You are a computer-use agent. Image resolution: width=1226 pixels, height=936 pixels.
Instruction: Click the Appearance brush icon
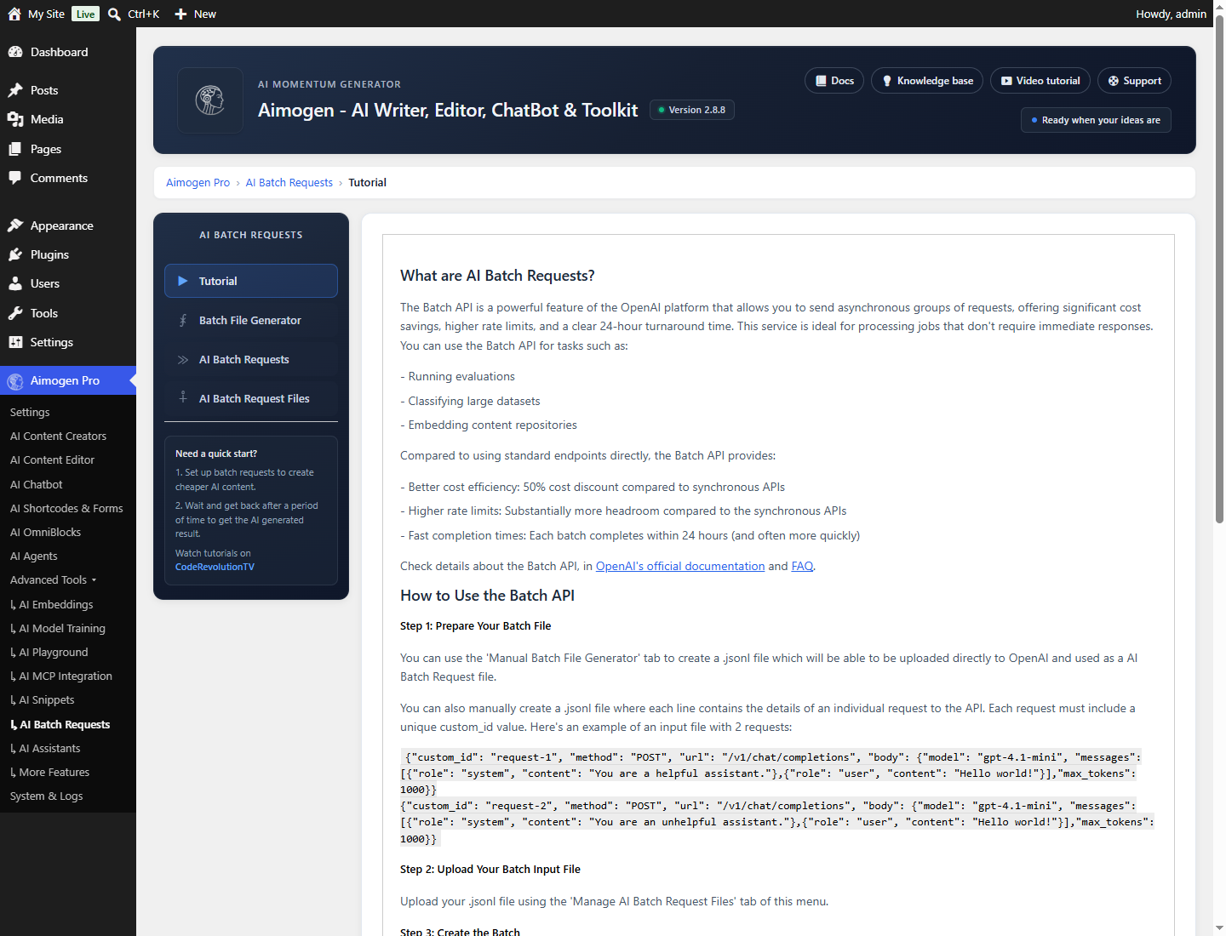coord(15,225)
